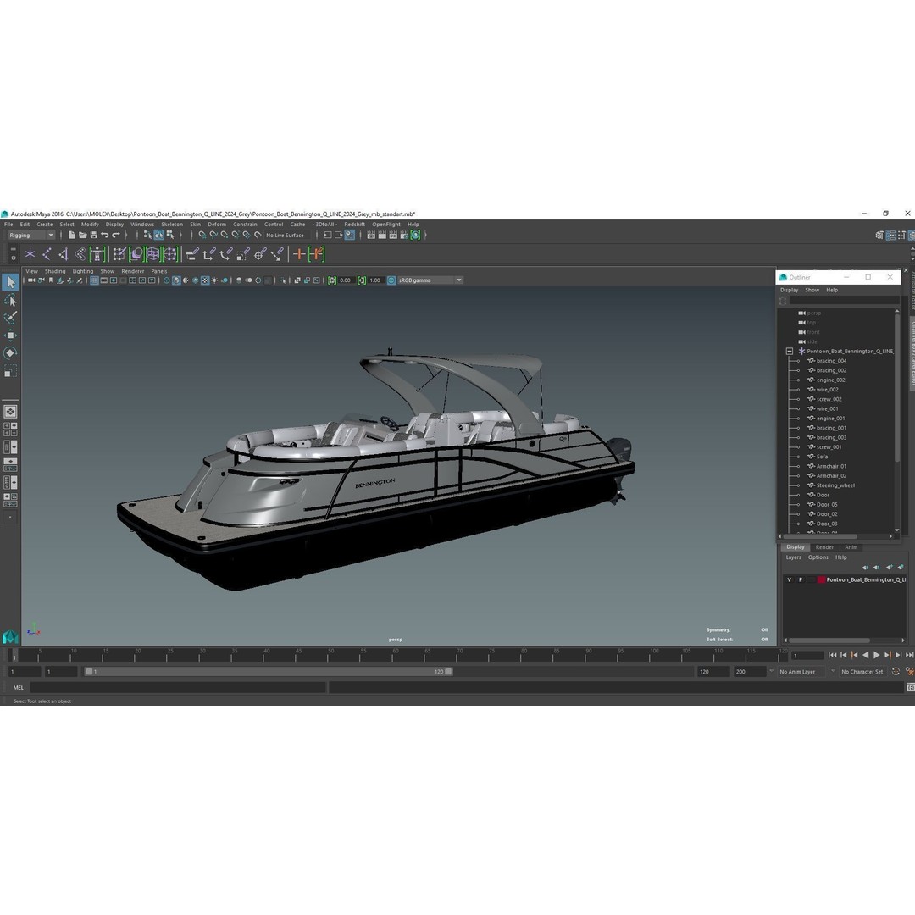Open the Layers menu in Layer Editor
This screenshot has width=915, height=915.
tap(793, 557)
